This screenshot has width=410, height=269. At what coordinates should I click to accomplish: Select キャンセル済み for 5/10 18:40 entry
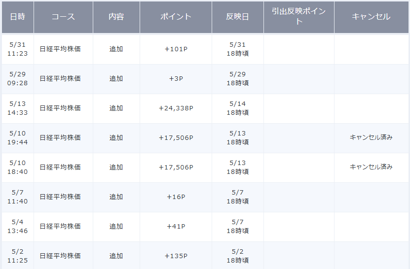(371, 167)
